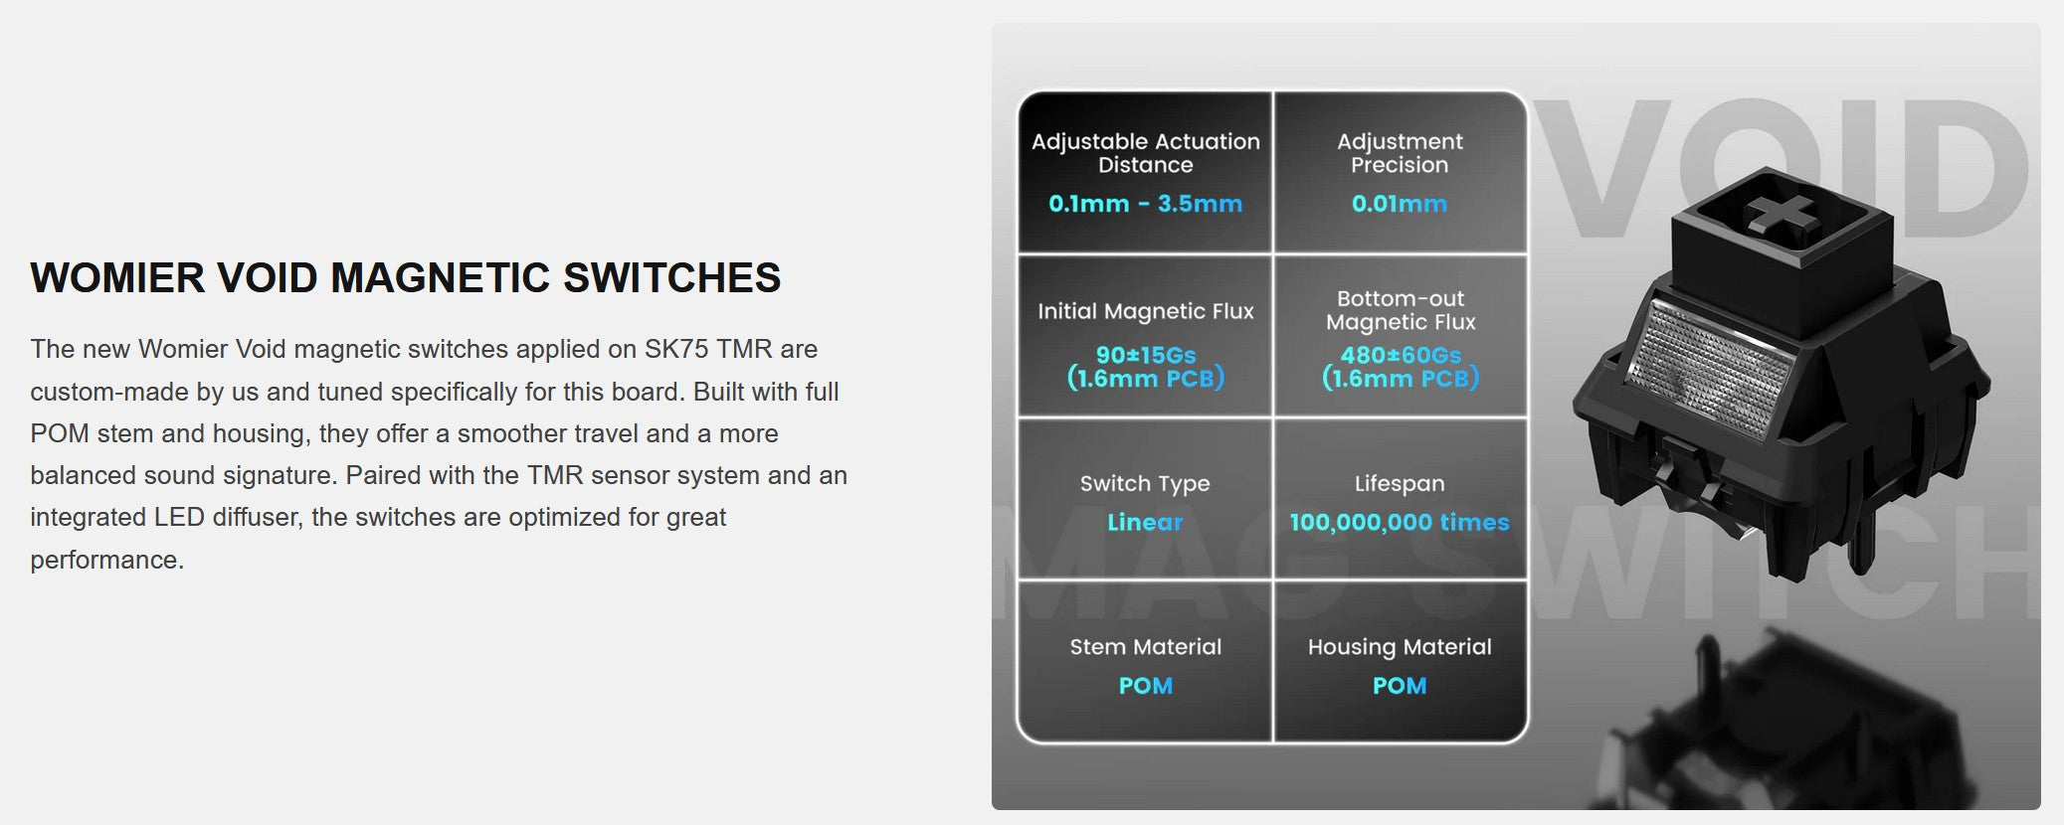Select the Initial Magnetic Flux cell

pos(1145,336)
